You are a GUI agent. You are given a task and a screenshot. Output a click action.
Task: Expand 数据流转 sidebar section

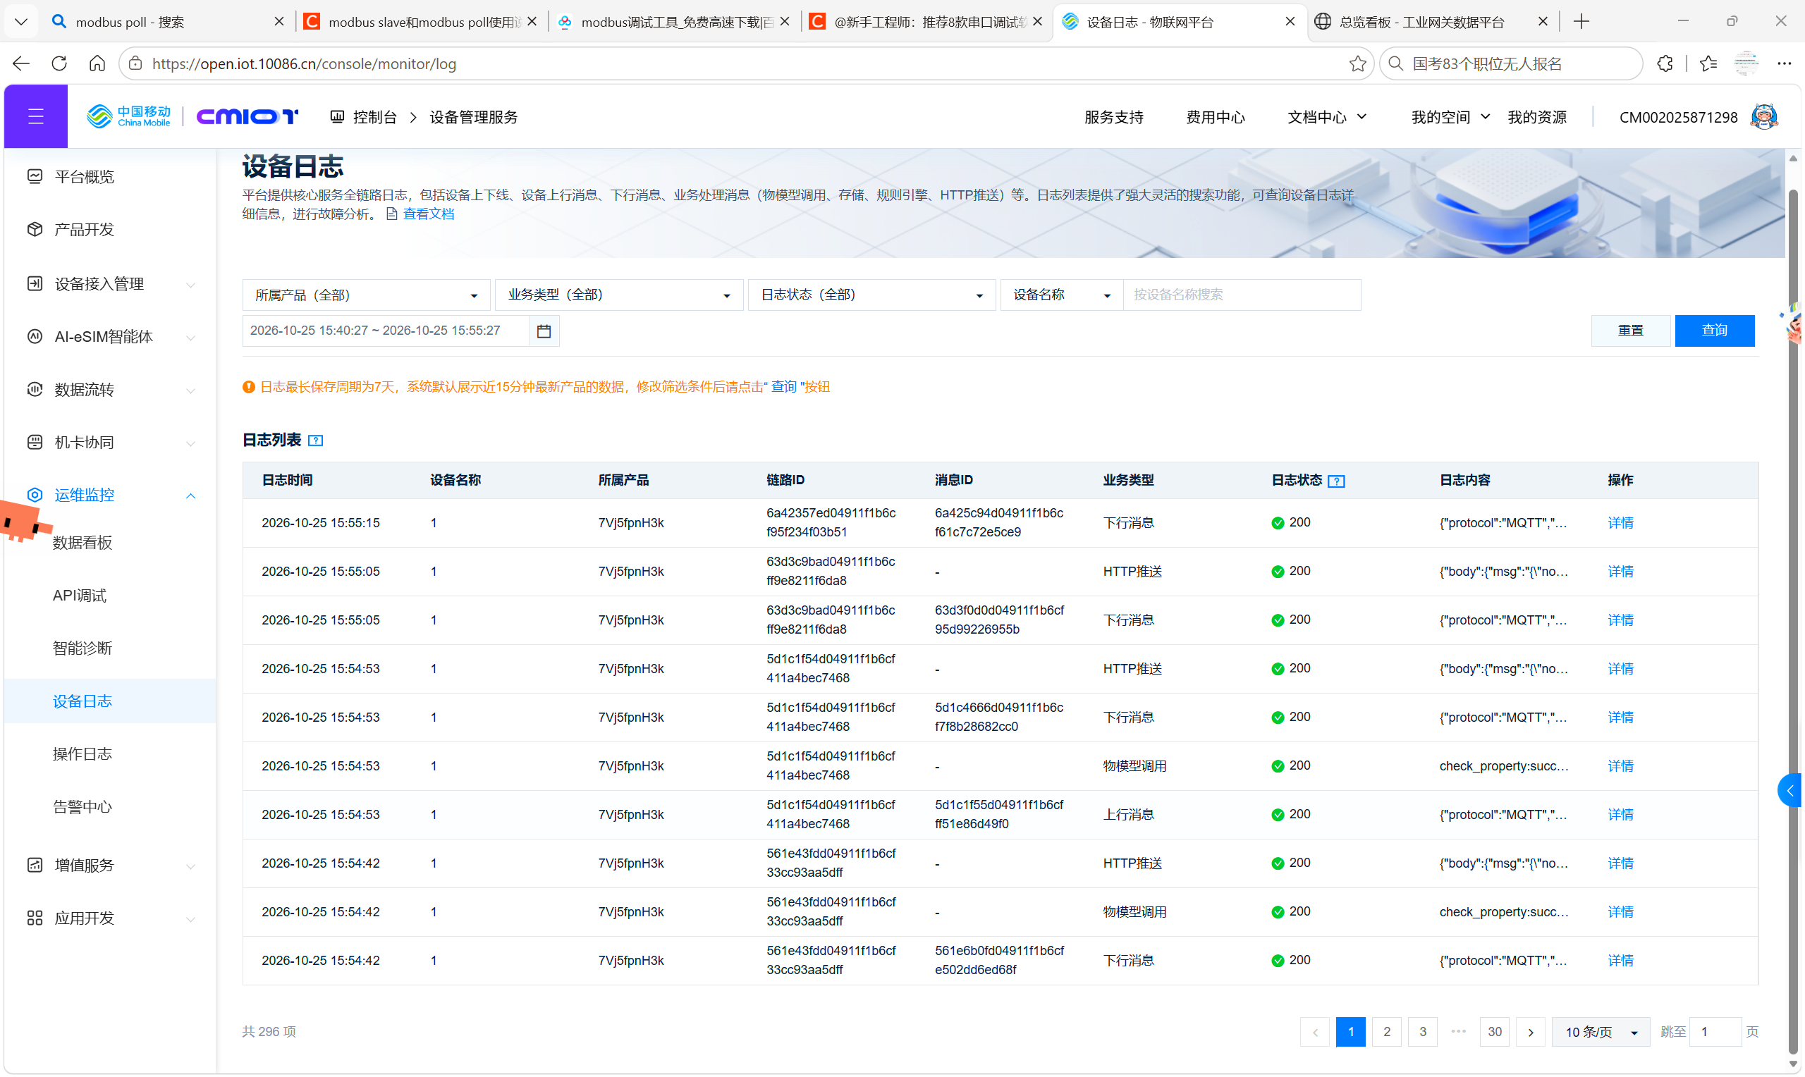[x=109, y=390]
